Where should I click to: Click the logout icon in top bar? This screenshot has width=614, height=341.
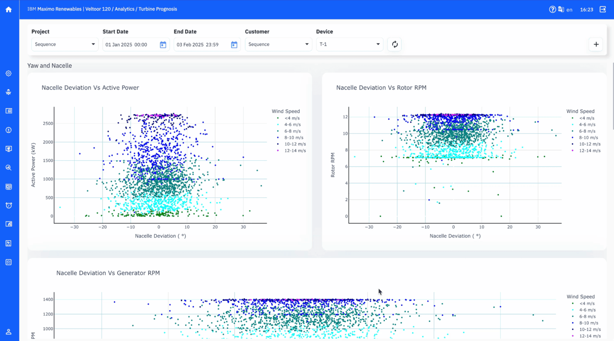tap(603, 10)
